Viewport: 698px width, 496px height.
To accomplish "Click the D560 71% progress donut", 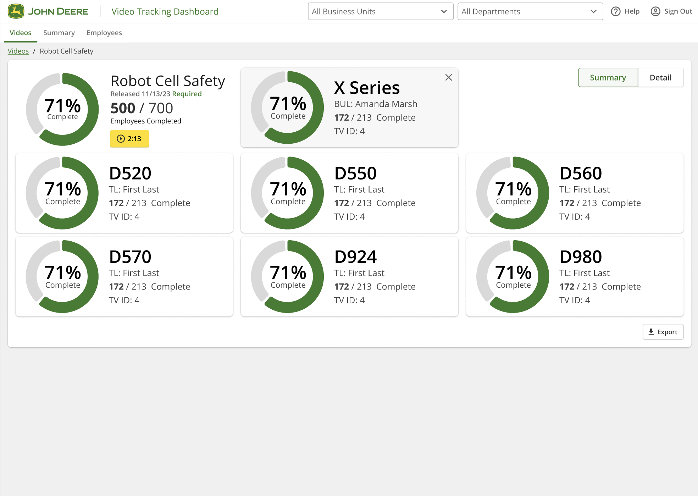I will pos(513,193).
